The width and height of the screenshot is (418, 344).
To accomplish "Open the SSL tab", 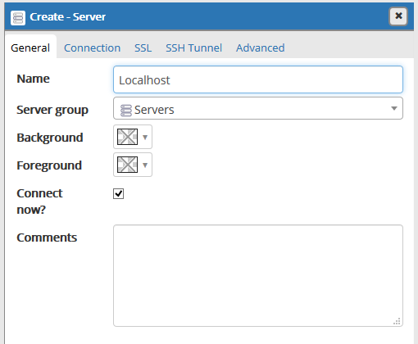I will tap(143, 48).
